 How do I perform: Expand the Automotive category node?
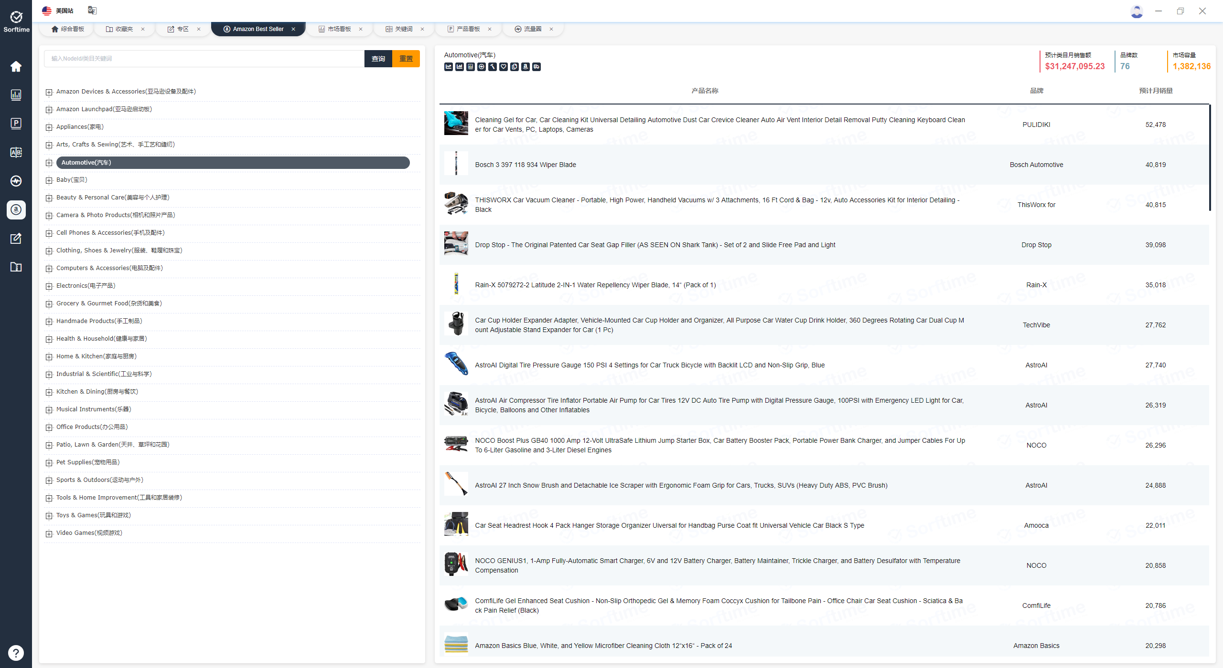pos(49,163)
